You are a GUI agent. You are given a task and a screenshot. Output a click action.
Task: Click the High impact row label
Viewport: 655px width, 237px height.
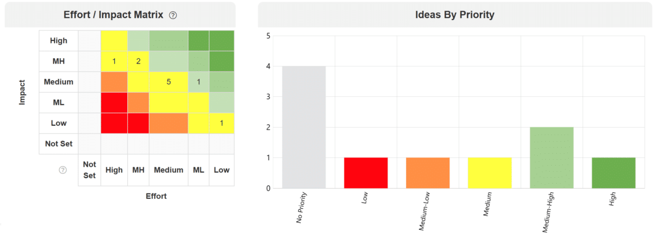(x=58, y=40)
